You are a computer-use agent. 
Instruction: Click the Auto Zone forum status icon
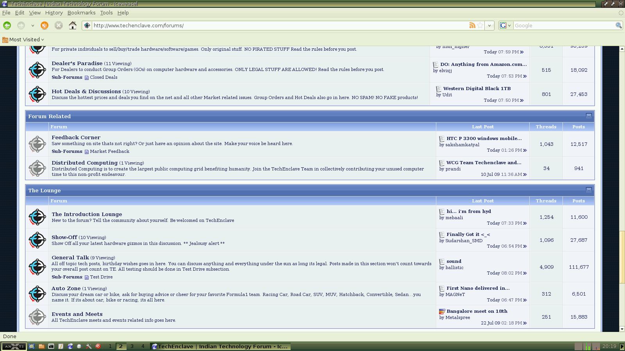pos(37,294)
